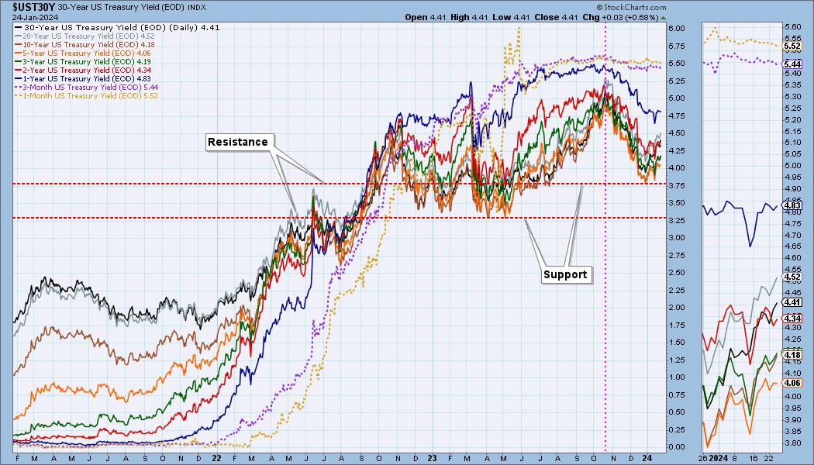
Task: Click the 23 year label on time axis
Action: click(x=433, y=458)
